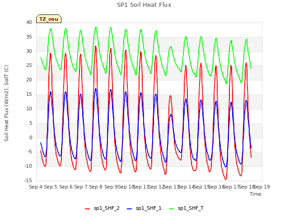Screen dimensions: 289x217
Task: Click the Sep 8 x-axis tick label
Action: 96,187
